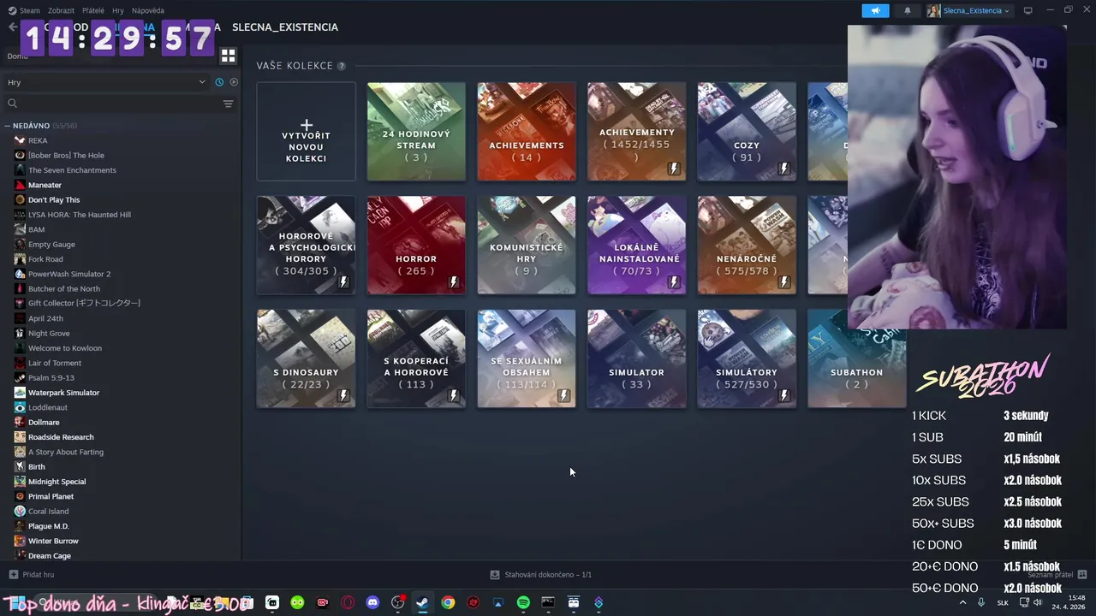
Task: Click the Dollmare game icon
Action: pos(20,422)
